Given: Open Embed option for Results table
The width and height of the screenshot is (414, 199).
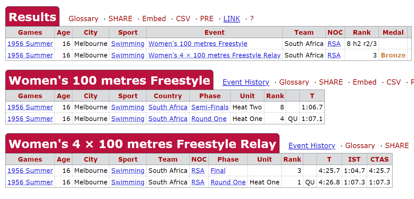Looking at the screenshot, I should click(x=154, y=19).
